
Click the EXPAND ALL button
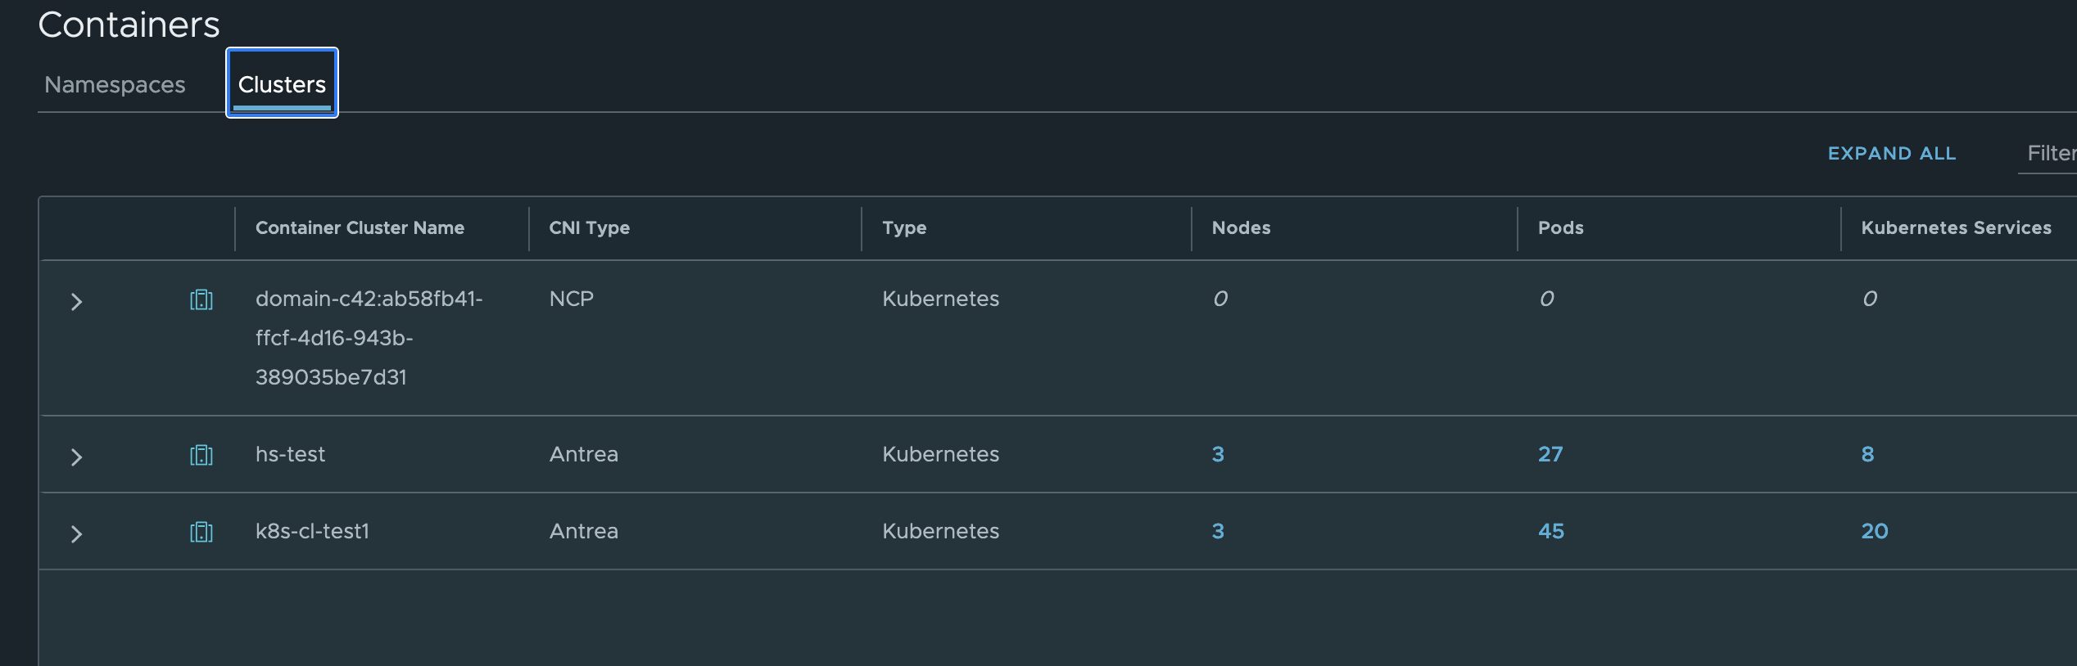[1891, 154]
